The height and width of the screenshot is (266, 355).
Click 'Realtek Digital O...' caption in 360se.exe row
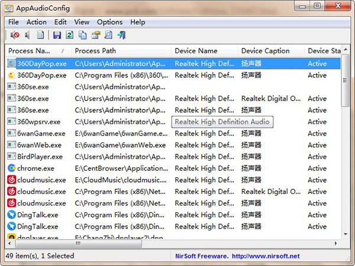click(271, 99)
